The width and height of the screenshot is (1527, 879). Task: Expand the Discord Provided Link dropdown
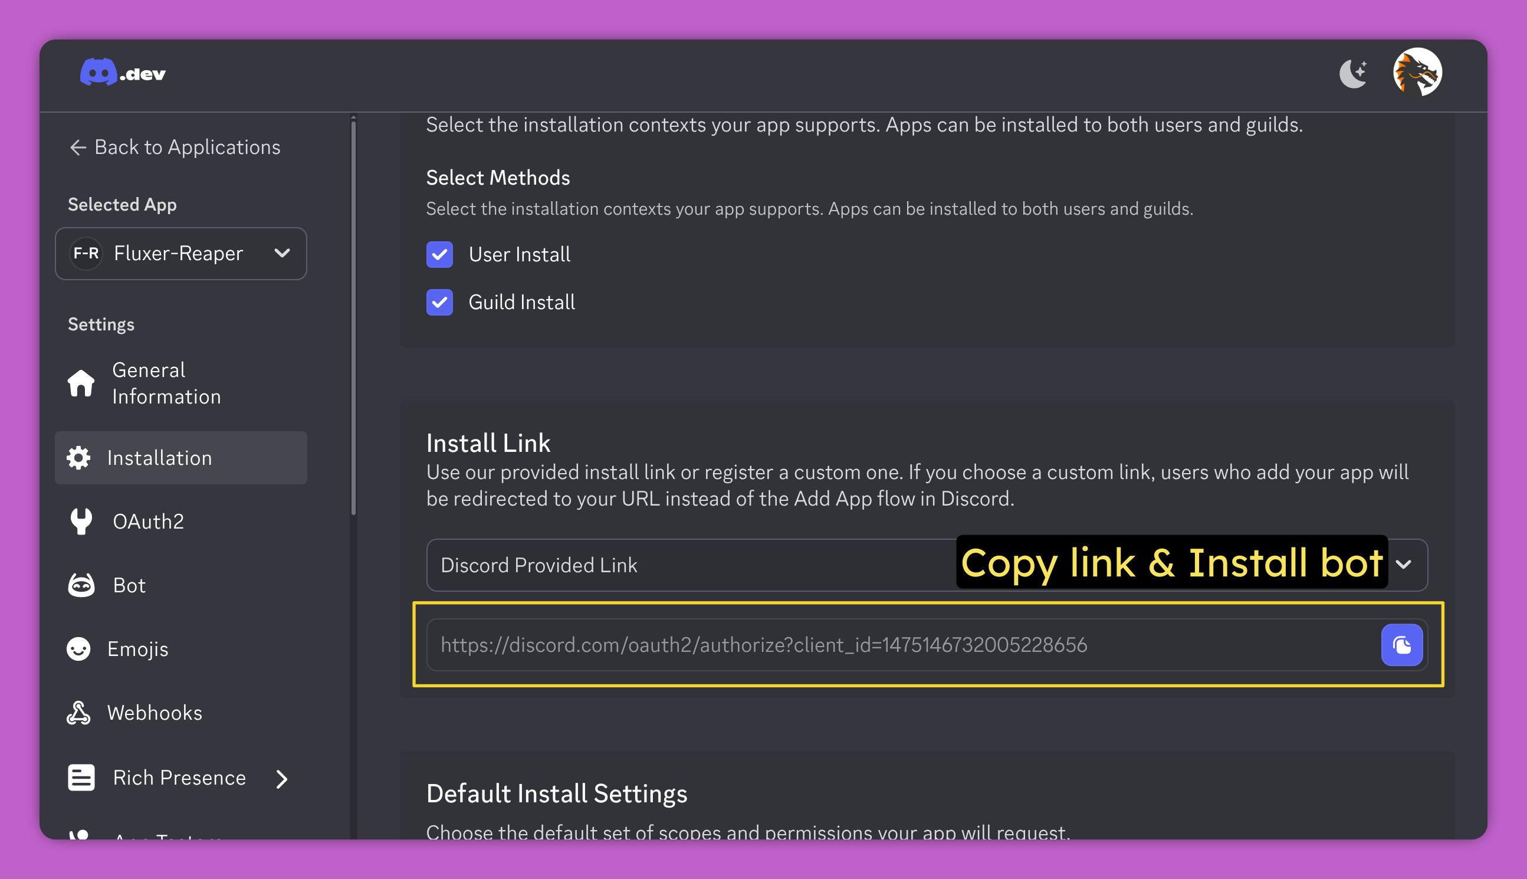click(927, 565)
